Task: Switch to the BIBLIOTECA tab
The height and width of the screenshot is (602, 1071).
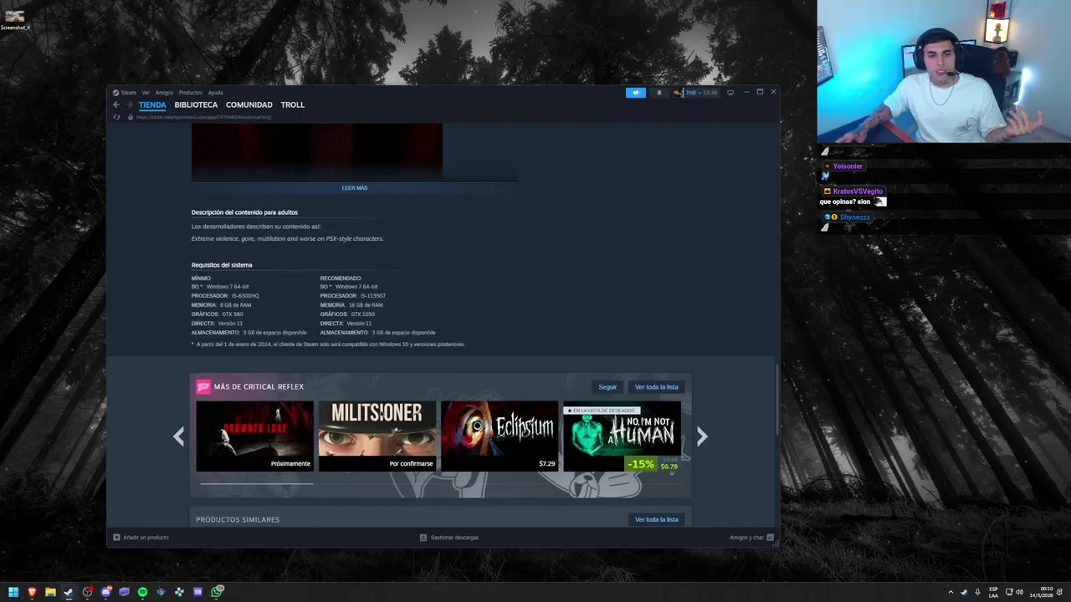Action: (196, 105)
